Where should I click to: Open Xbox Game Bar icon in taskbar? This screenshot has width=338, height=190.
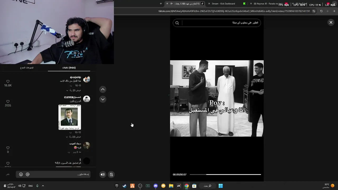pyautogui.click(x=148, y=186)
